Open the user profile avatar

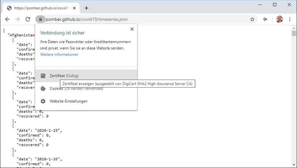point(279,19)
